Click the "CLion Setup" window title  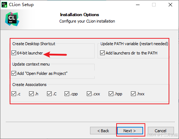[x=21, y=5]
